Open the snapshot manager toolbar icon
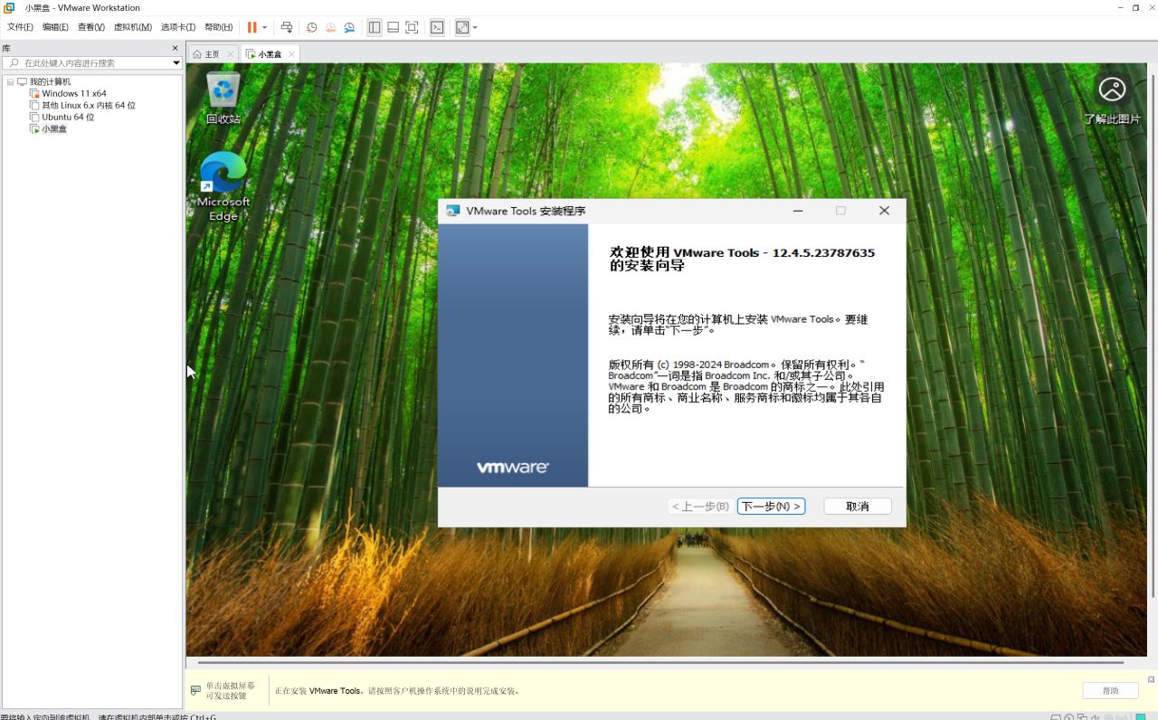1158x720 pixels. pyautogui.click(x=350, y=27)
